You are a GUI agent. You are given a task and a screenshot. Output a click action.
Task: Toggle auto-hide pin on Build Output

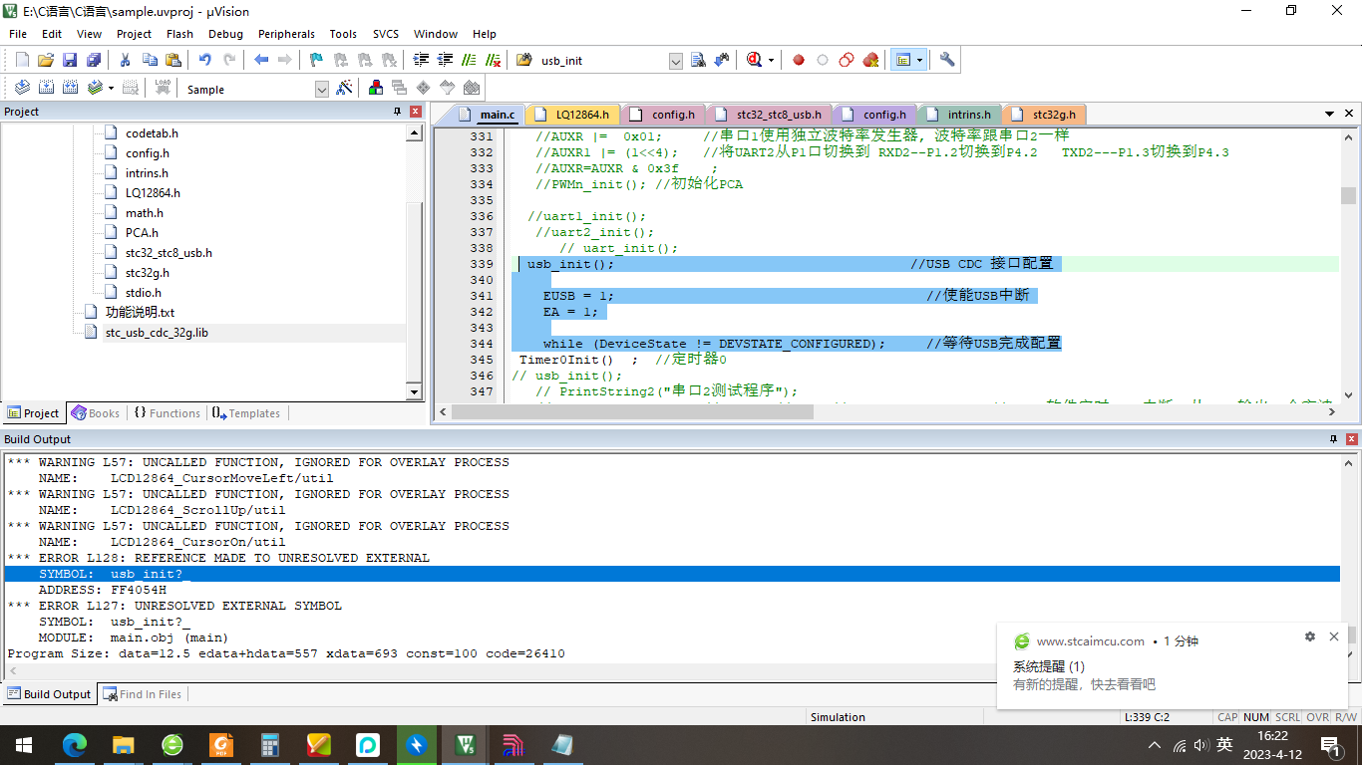click(1334, 439)
